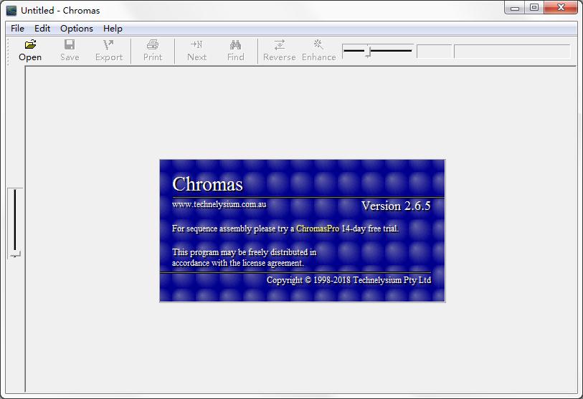583x399 pixels.
Task: Click the license agreement notice text
Action: [244, 257]
